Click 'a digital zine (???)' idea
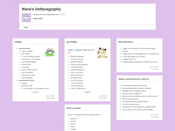The width and height of the screenshot is (175, 131). click(x=129, y=59)
